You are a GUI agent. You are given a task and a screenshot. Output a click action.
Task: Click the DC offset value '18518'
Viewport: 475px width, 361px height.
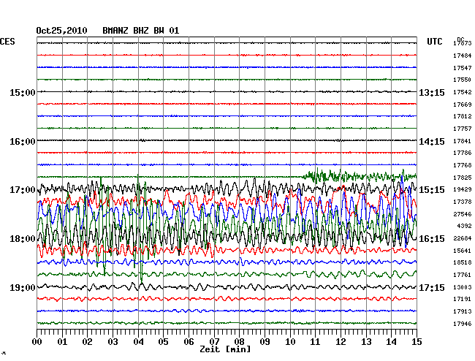click(463, 262)
